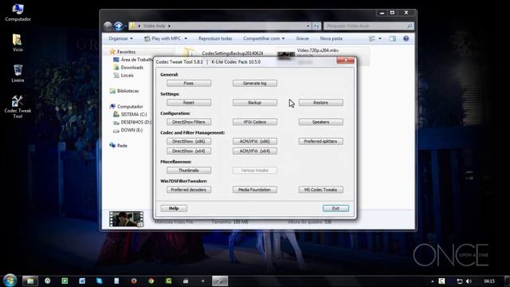The width and height of the screenshot is (510, 287).
Task: Click the Generate log button
Action: (255, 83)
